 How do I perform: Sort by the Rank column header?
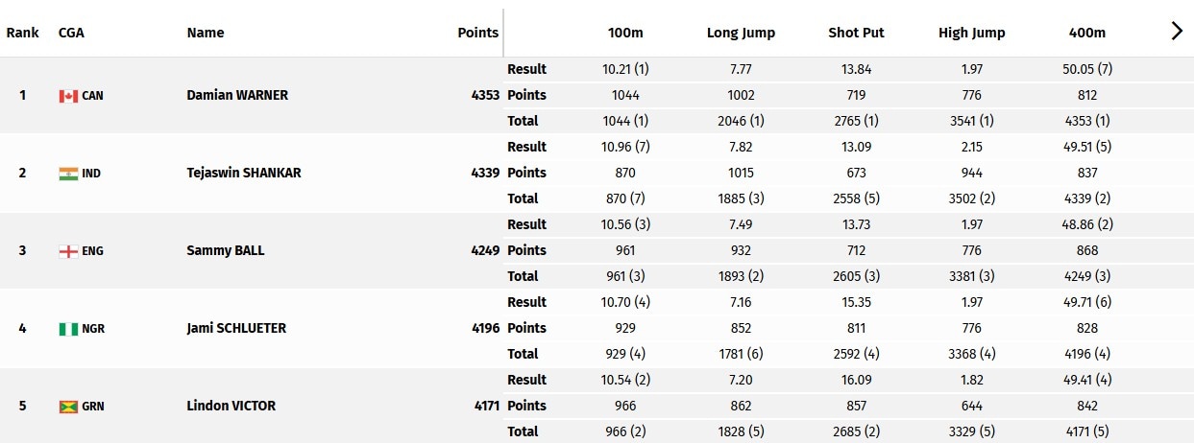(22, 33)
